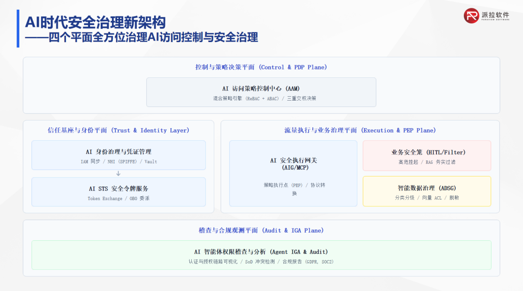Select AI STS 安全令牌服务 card title
This screenshot has height=291, width=523.
[119, 189]
